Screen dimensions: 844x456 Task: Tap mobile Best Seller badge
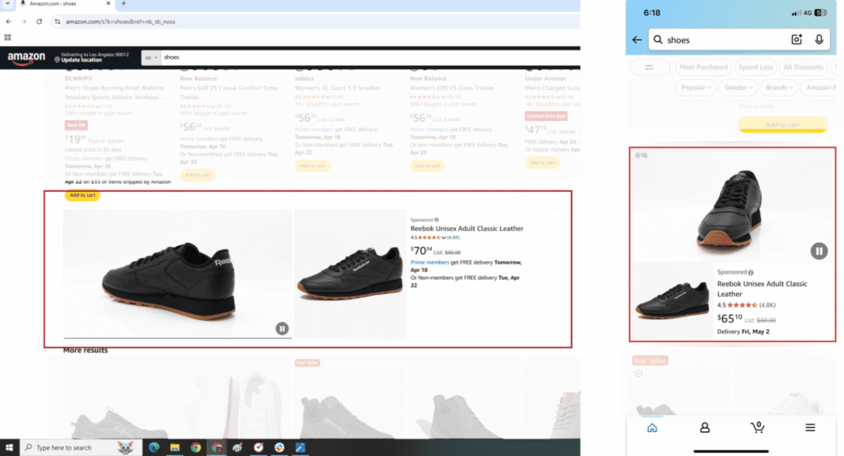(650, 360)
